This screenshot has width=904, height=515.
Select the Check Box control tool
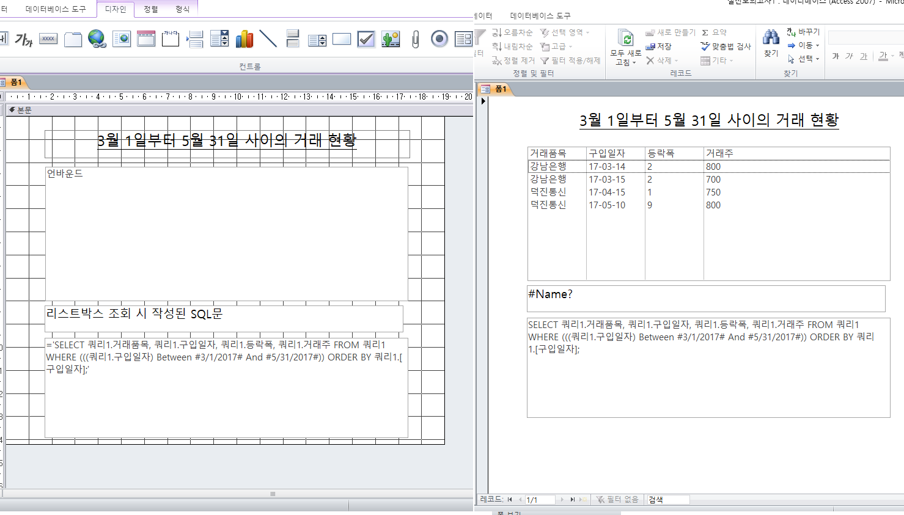[x=366, y=39]
